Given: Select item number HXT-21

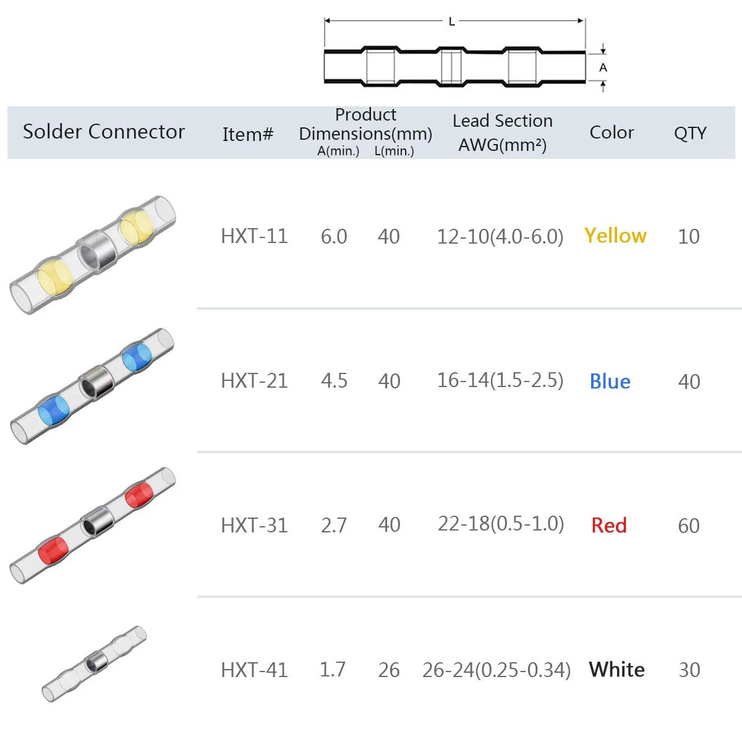Looking at the screenshot, I should pyautogui.click(x=254, y=381).
